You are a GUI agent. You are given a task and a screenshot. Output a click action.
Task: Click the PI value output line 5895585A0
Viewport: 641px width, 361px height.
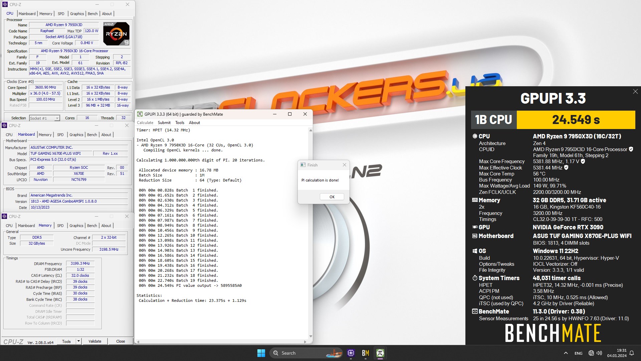[x=190, y=285]
